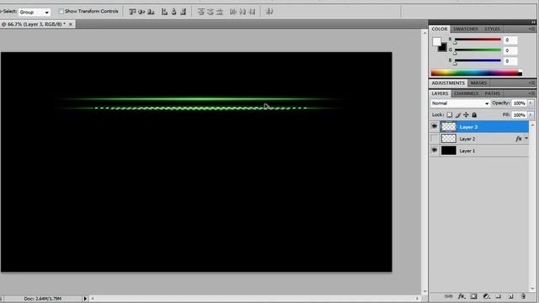Toggle Lock Image Pixels brush icon
Viewport: 539px width, 303px height.
click(x=457, y=114)
